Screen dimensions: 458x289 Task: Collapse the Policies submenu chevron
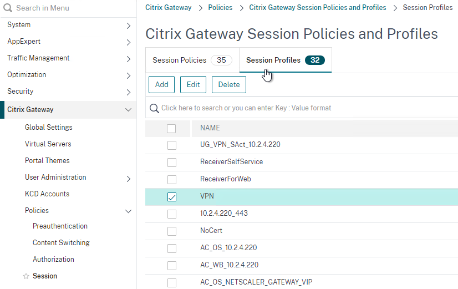128,211
